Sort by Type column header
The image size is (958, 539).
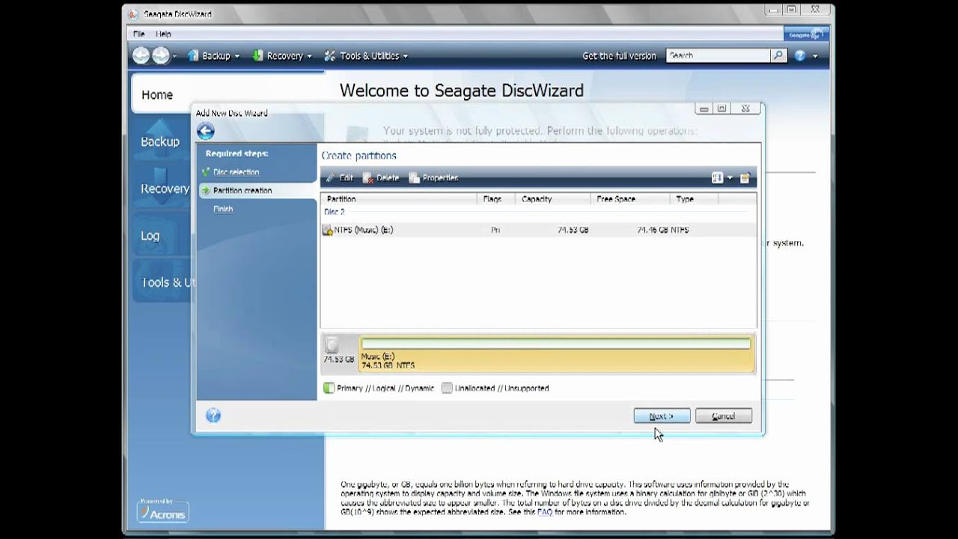pyautogui.click(x=694, y=199)
